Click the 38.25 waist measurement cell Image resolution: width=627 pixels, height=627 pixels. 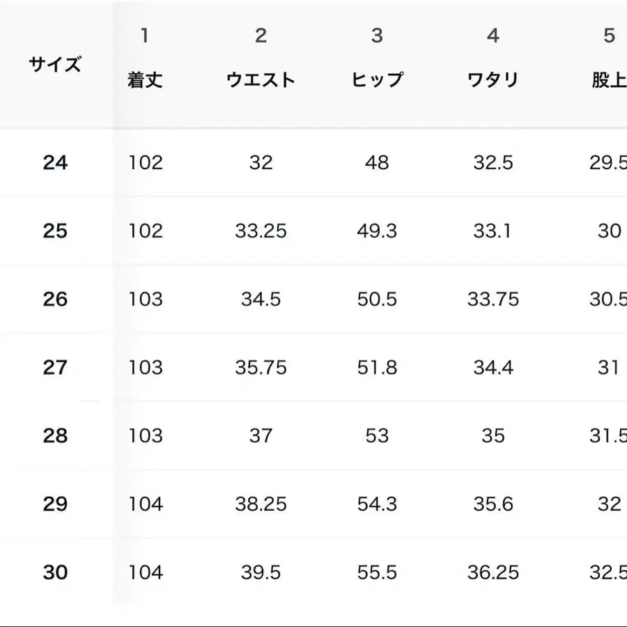(261, 504)
